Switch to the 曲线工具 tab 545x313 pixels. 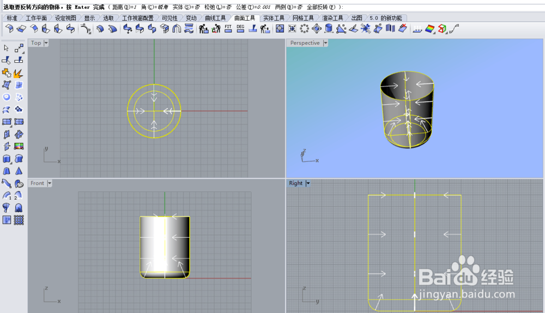pyautogui.click(x=215, y=18)
